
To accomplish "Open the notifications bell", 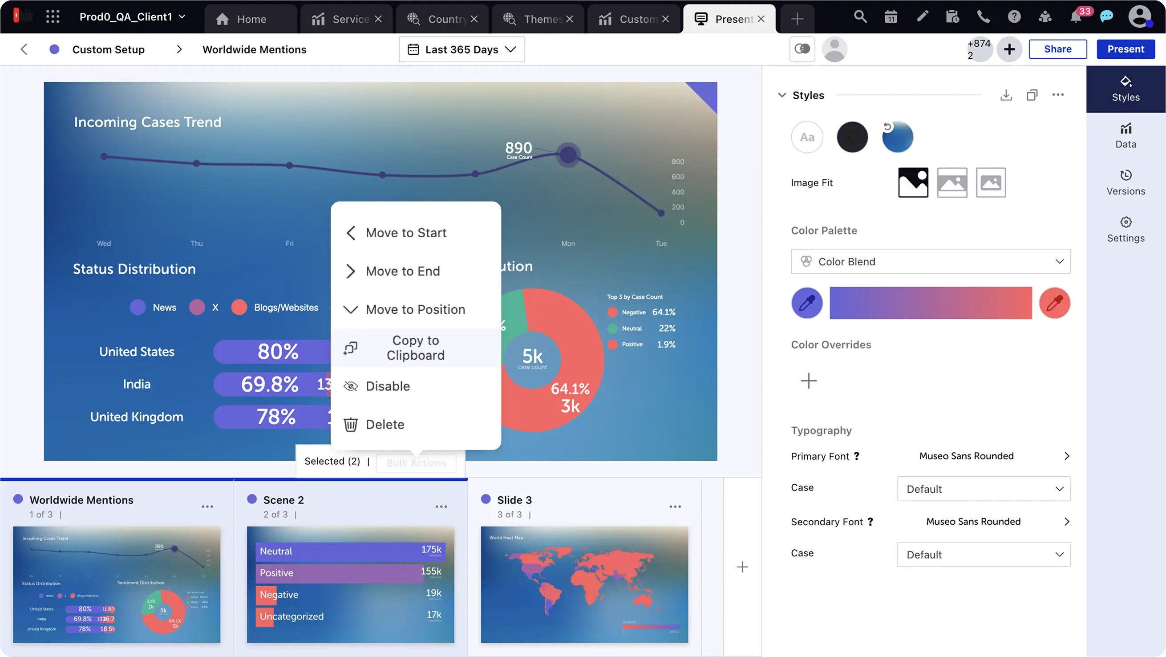I will click(x=1076, y=17).
